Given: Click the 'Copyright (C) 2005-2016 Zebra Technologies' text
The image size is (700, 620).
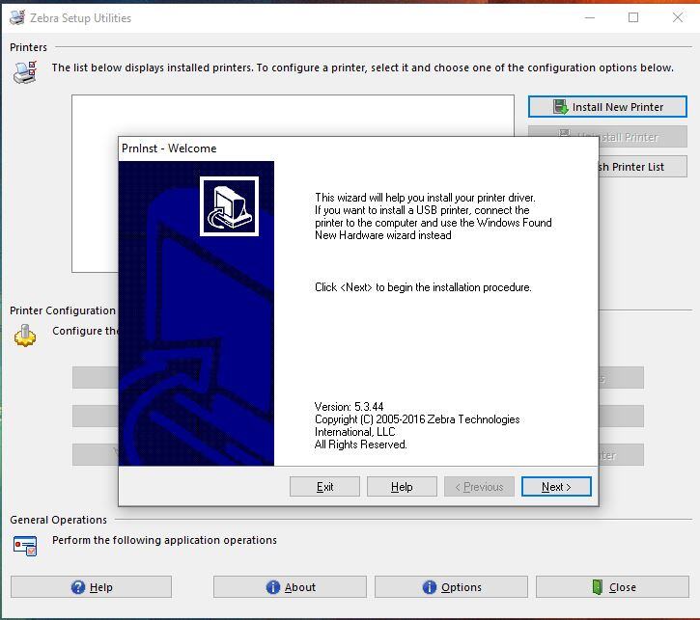Looking at the screenshot, I should point(417,419).
